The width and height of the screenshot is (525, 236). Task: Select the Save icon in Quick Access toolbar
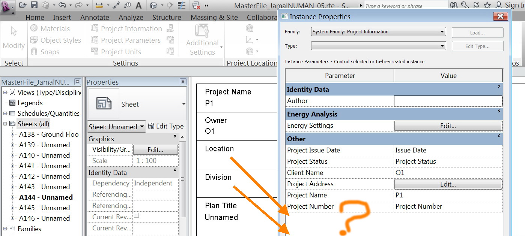tap(34, 5)
